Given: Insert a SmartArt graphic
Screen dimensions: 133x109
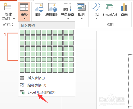Looking at the screenshot, I should click(110, 10).
